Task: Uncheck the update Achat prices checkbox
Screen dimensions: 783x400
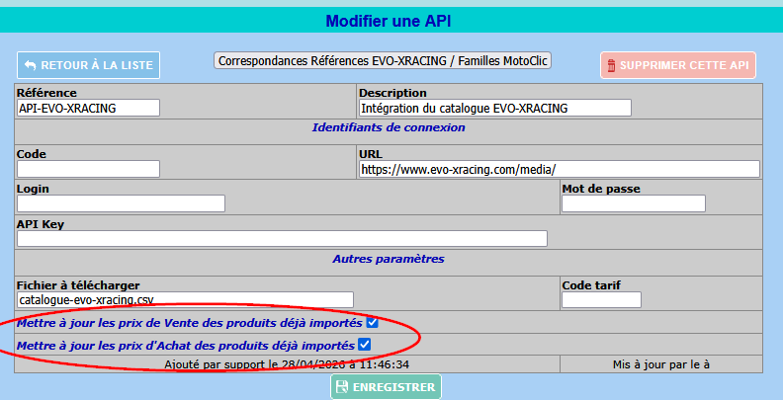Action: point(364,345)
